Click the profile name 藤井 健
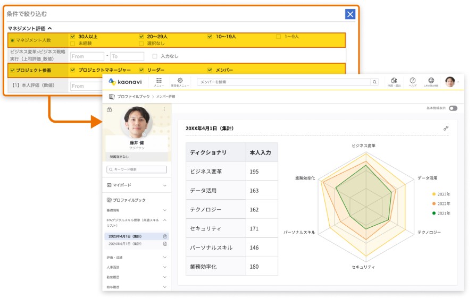The width and height of the screenshot is (476, 299). 137,142
